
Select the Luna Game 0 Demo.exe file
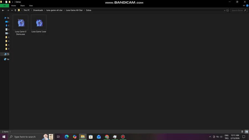coord(20,25)
